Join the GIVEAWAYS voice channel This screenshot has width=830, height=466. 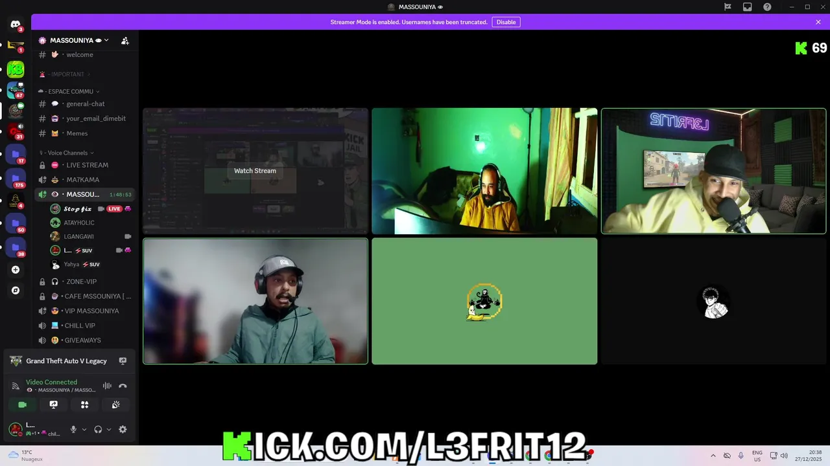[x=84, y=340]
